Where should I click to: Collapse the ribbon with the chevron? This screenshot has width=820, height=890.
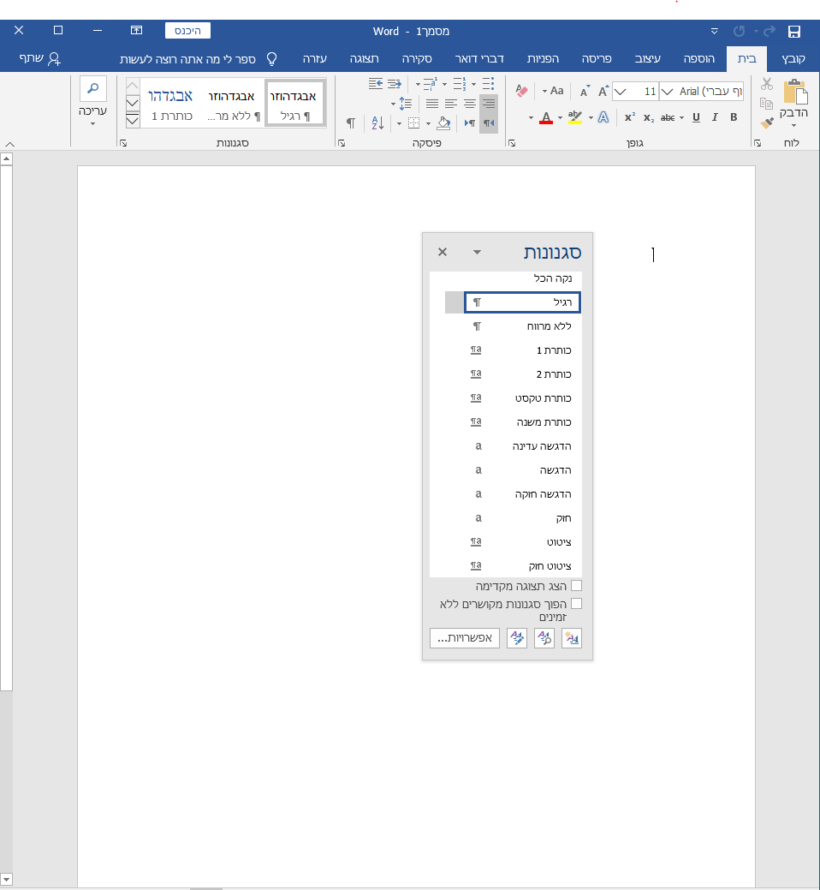pos(9,144)
